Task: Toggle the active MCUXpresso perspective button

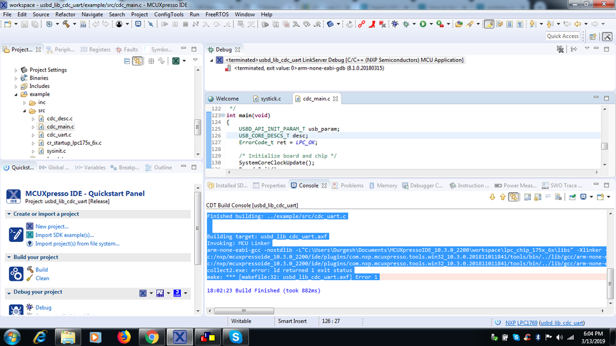Action: [607, 36]
